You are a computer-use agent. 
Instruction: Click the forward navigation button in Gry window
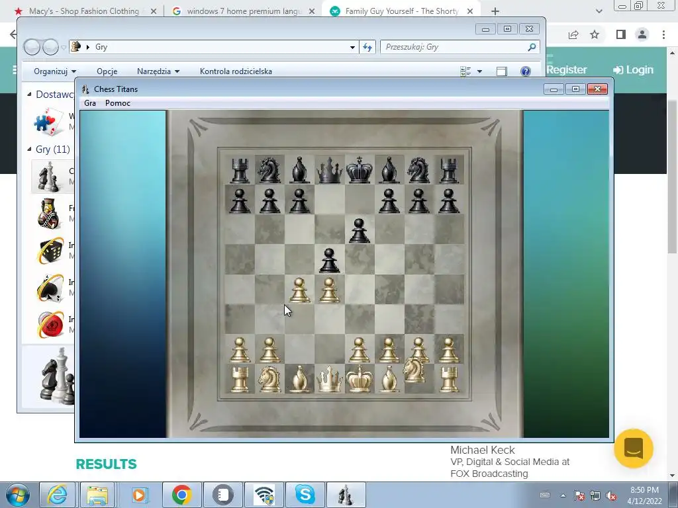tap(50, 47)
